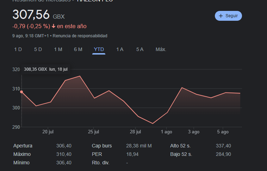Click the 25 jul axis label
This screenshot has height=171, width=267.
(93, 132)
